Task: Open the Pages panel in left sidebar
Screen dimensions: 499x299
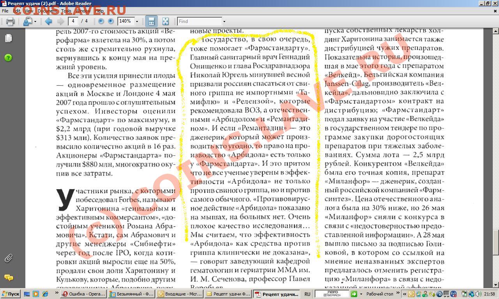Action: coord(8,38)
